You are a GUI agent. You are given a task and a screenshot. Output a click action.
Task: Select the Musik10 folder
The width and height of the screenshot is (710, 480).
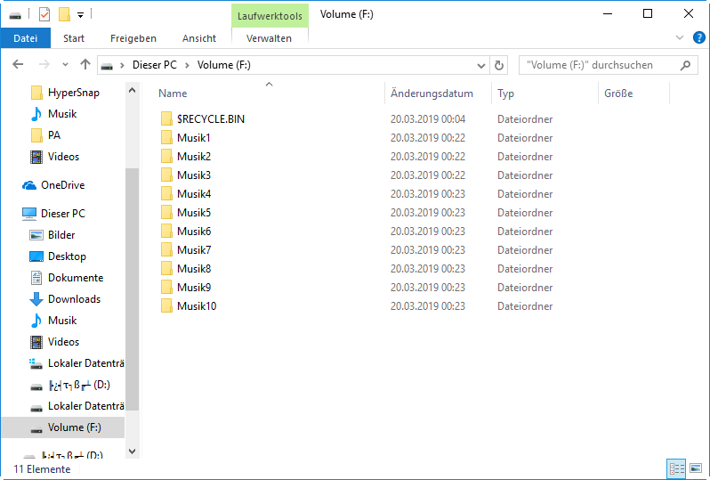click(189, 306)
